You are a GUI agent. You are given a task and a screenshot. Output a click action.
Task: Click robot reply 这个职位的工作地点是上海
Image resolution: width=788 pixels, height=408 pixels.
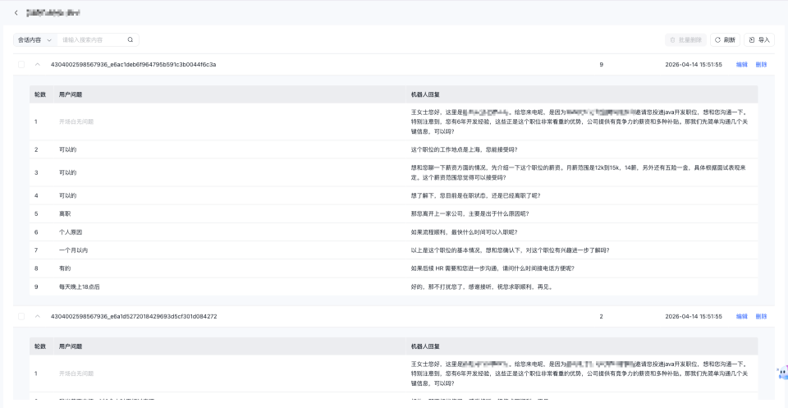point(464,149)
